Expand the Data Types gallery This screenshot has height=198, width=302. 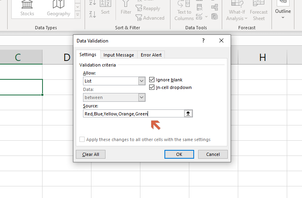78,14
